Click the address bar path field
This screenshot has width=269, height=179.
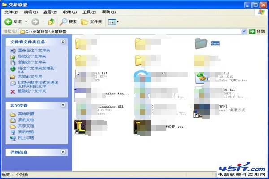pos(130,31)
